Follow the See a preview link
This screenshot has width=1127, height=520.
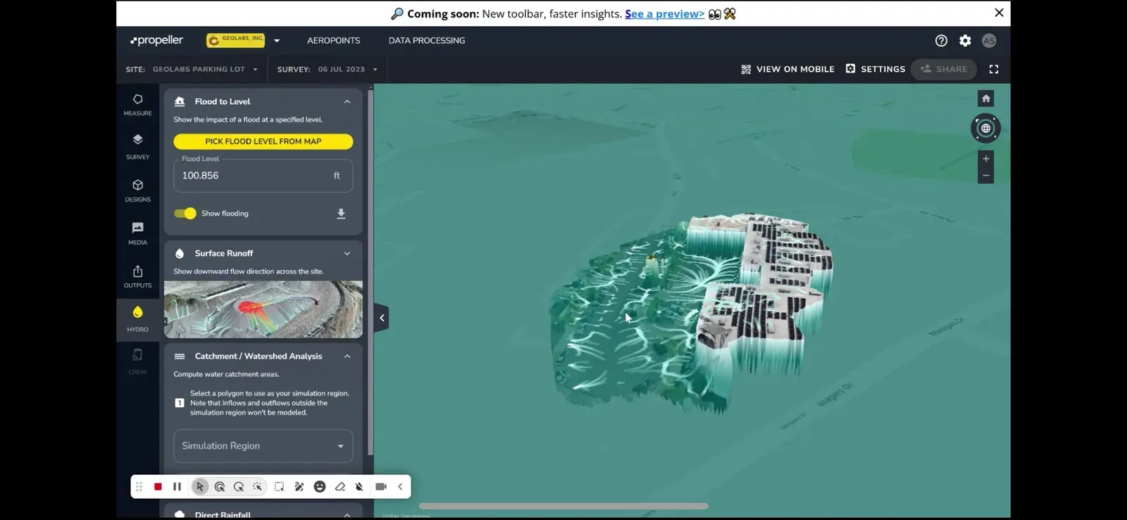(x=664, y=14)
